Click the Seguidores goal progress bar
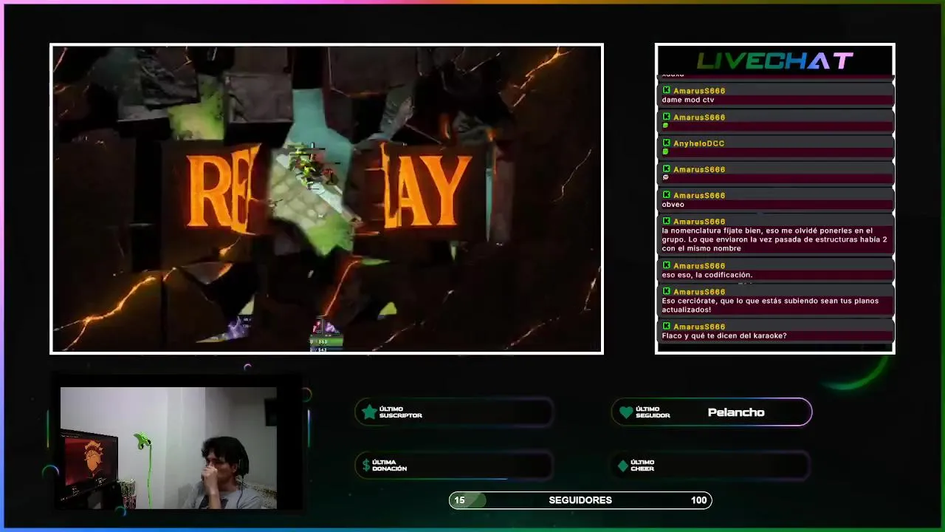 [x=580, y=500]
